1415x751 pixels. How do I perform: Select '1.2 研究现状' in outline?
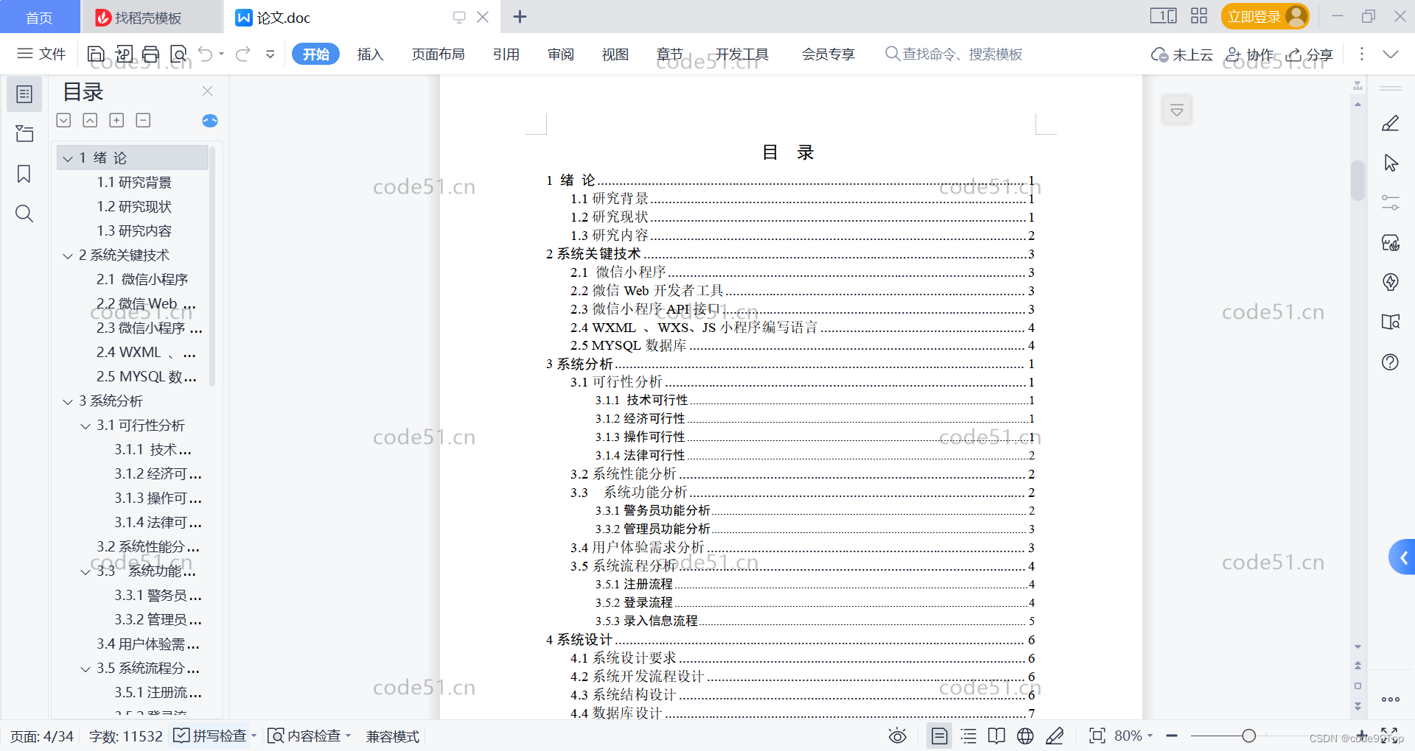tap(133, 207)
